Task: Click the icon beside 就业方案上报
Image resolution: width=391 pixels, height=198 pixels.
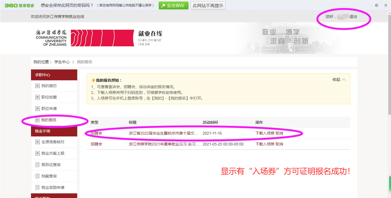Action: [37, 154]
